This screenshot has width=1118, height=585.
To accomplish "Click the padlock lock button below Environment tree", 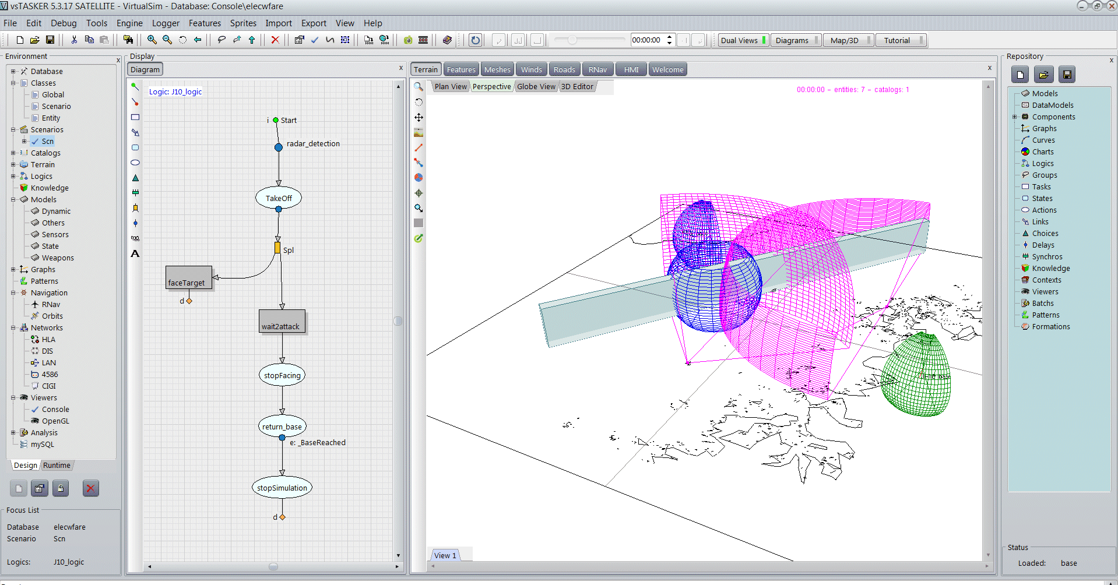I will [x=61, y=488].
